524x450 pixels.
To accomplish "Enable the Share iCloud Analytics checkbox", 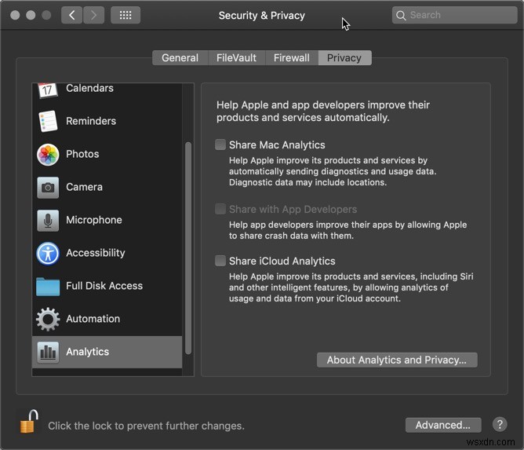I will (220, 261).
